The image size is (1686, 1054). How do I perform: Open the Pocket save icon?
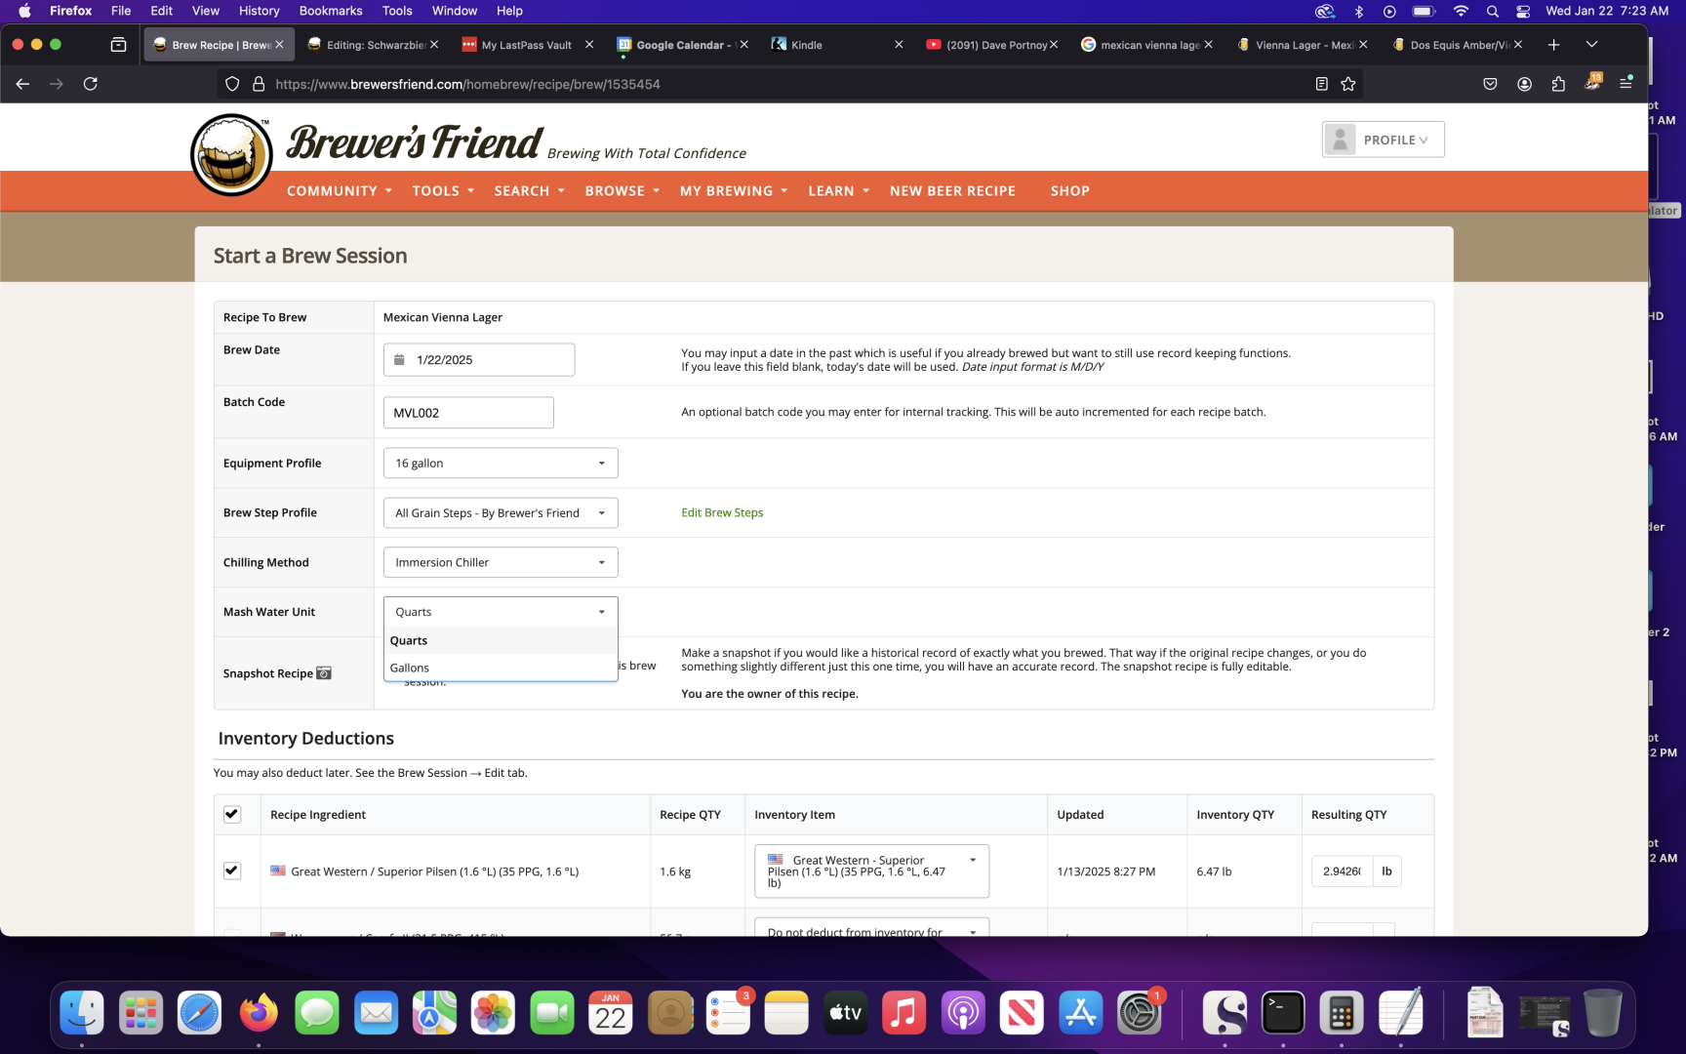click(1490, 84)
